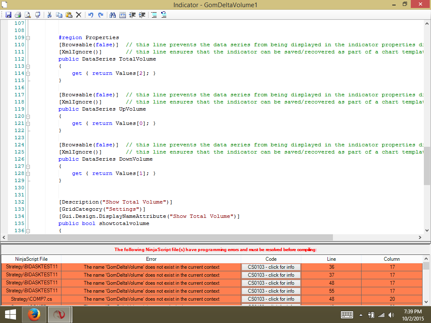Open CS0103 info for error line 36
This screenshot has width=431, height=323.
pyautogui.click(x=271, y=267)
